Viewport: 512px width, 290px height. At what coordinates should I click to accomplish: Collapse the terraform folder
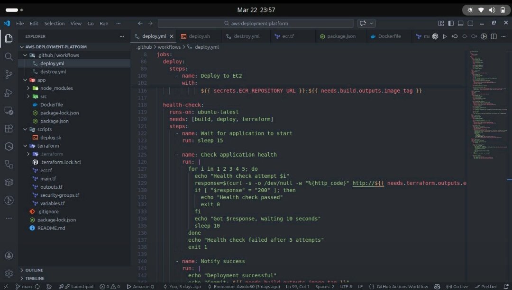25,146
